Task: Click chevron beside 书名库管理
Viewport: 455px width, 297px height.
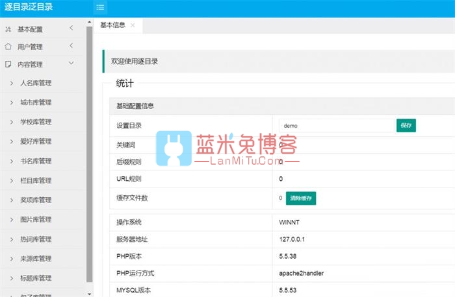Action: click(x=12, y=161)
